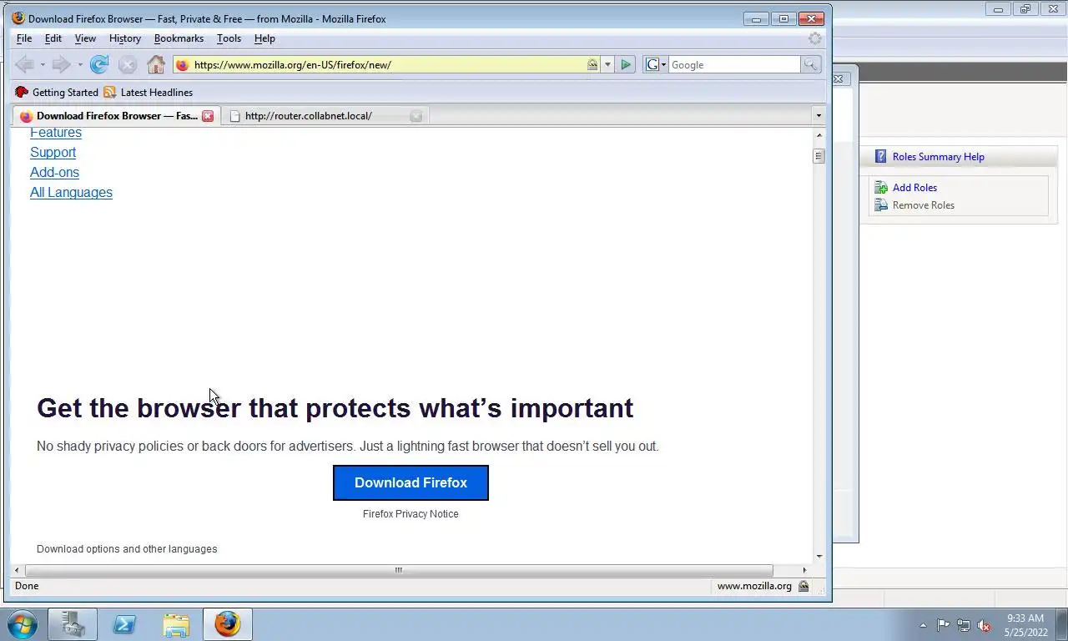Open the Firefox Privacy Notice link
Image resolution: width=1068 pixels, height=641 pixels.
pos(411,514)
